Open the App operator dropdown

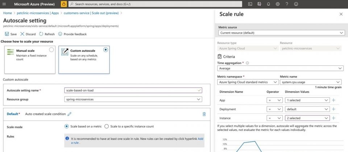point(274,100)
